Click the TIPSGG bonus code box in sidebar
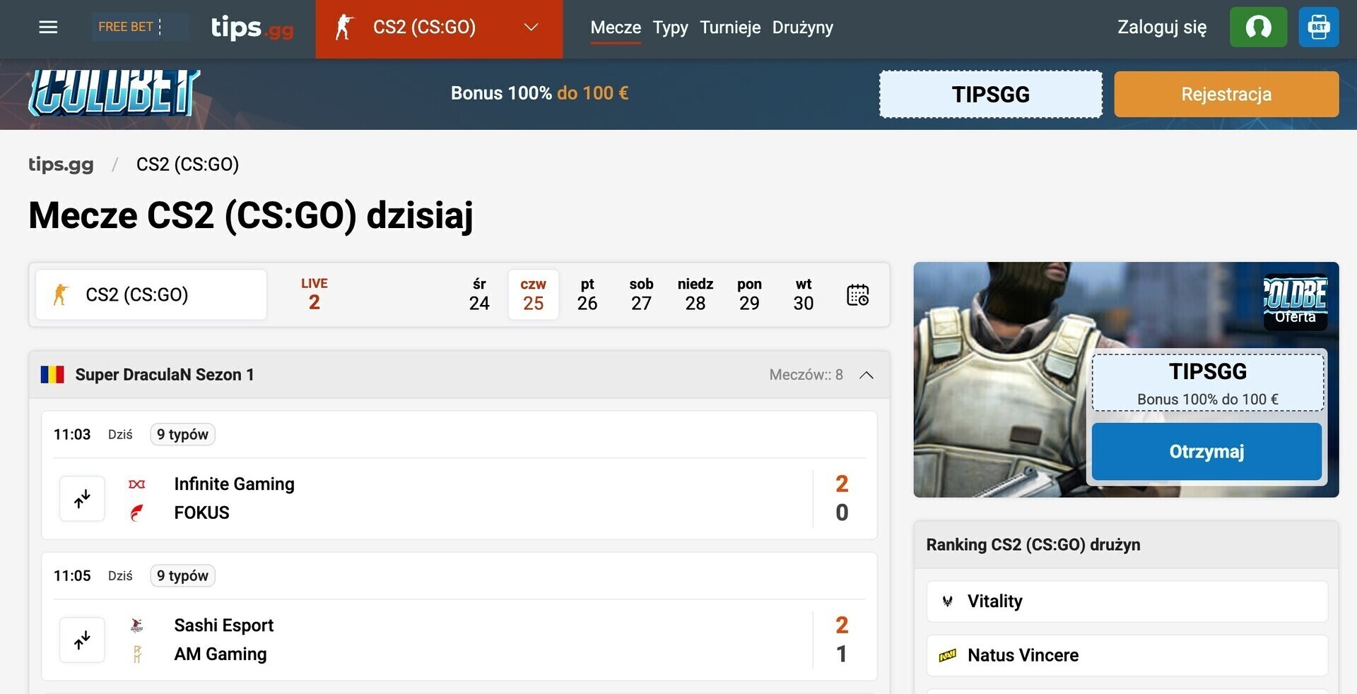 click(x=1208, y=383)
